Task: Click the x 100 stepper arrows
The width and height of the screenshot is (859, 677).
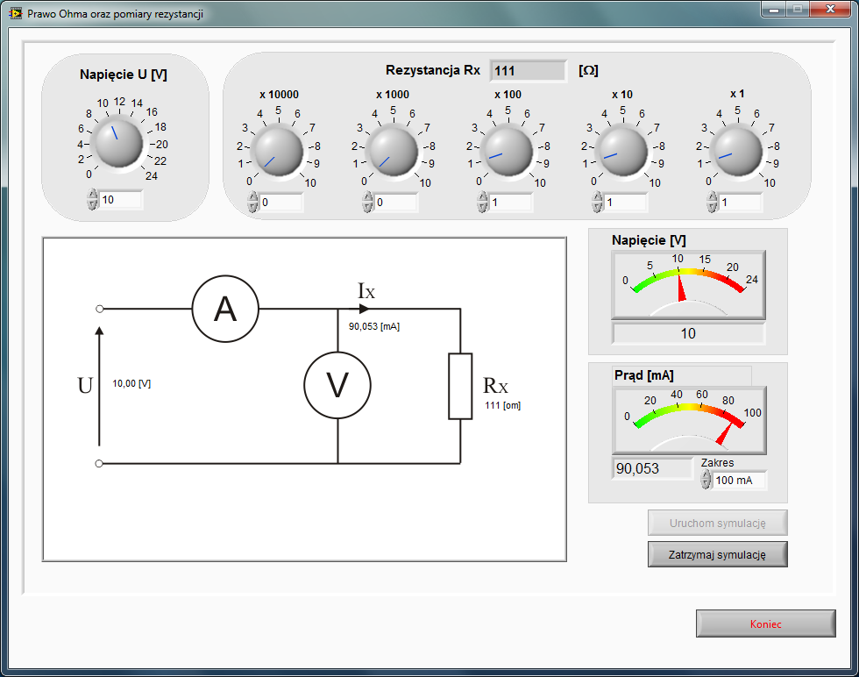Action: pos(482,203)
